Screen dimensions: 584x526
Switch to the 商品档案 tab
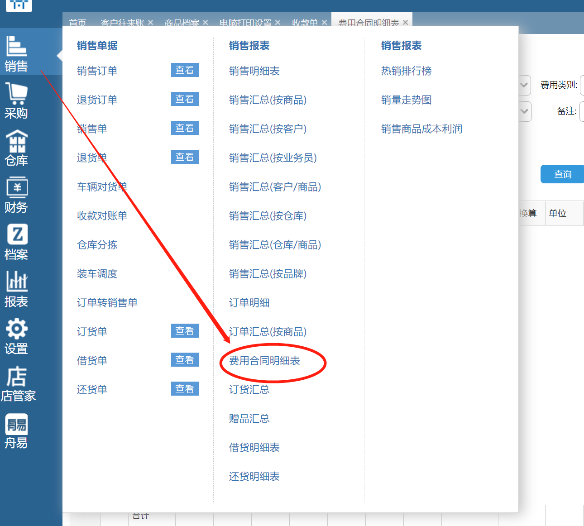coord(182,22)
